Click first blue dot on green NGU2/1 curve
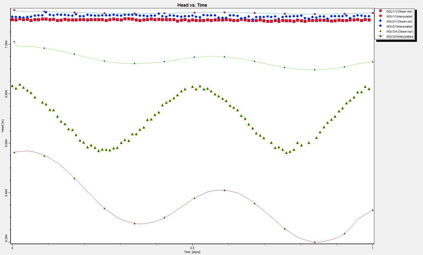The image size is (423, 255). tap(14, 42)
